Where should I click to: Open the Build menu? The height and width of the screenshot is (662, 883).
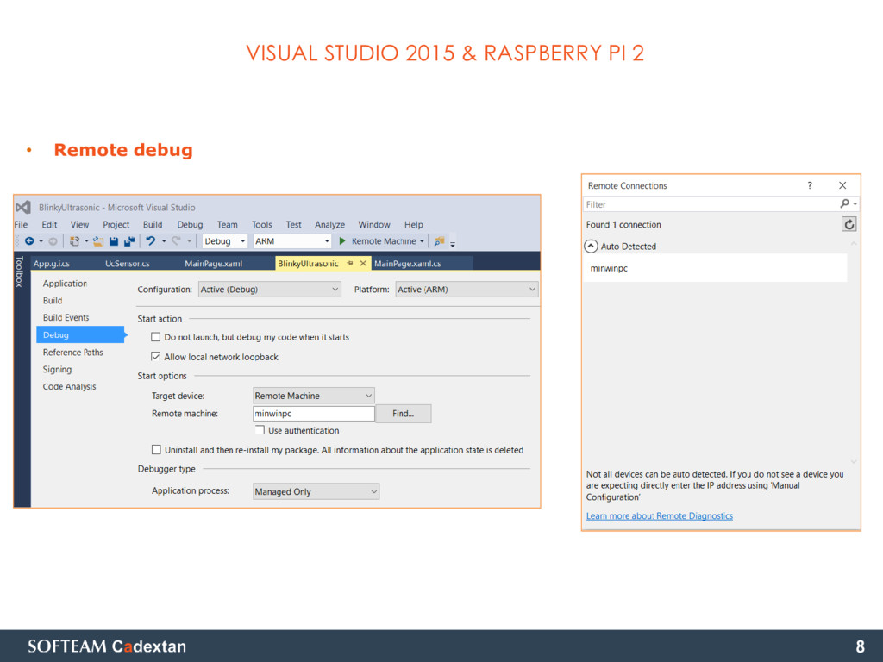tap(153, 225)
